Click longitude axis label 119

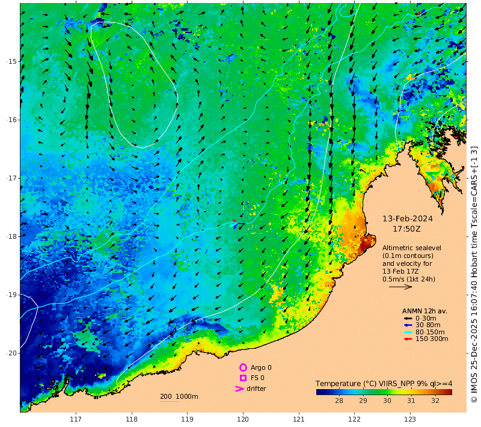[187, 419]
